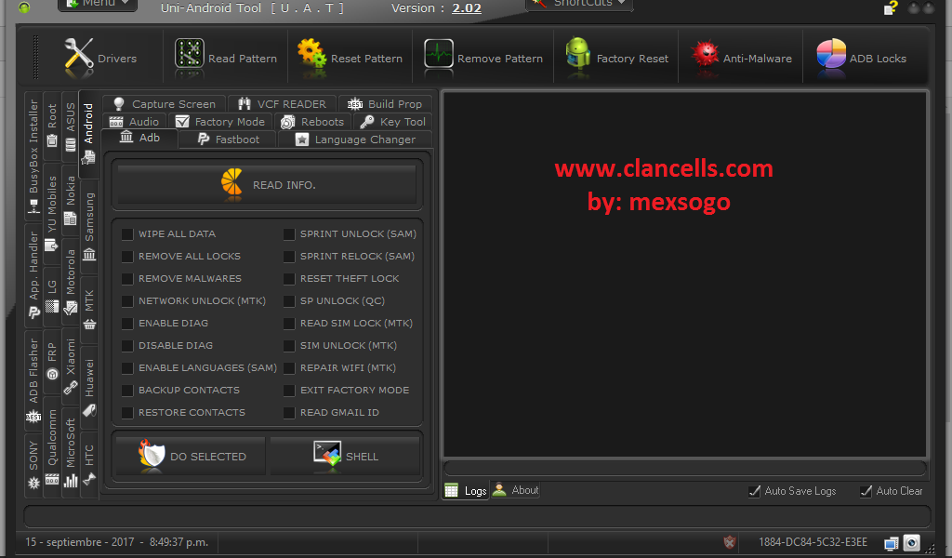
Task: Click the VCF READER binoculars icon
Action: tap(245, 104)
